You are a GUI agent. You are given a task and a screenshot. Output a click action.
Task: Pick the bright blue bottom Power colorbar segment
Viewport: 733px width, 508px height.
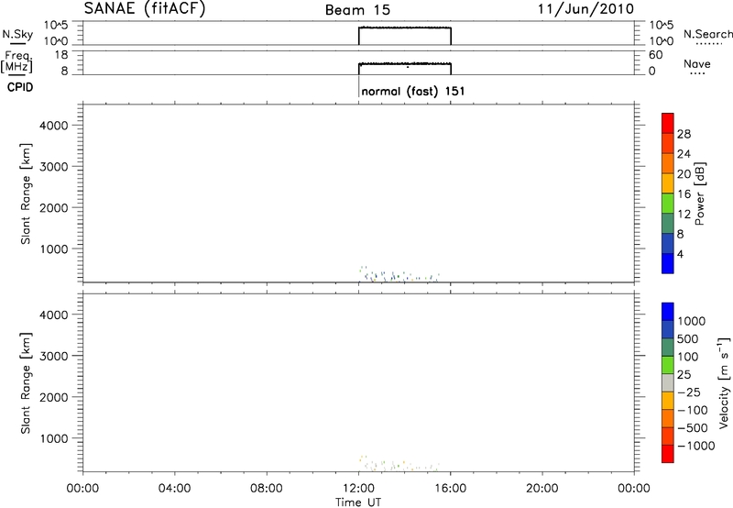[668, 263]
